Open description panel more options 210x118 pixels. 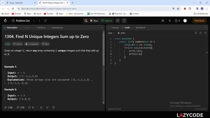[102, 28]
